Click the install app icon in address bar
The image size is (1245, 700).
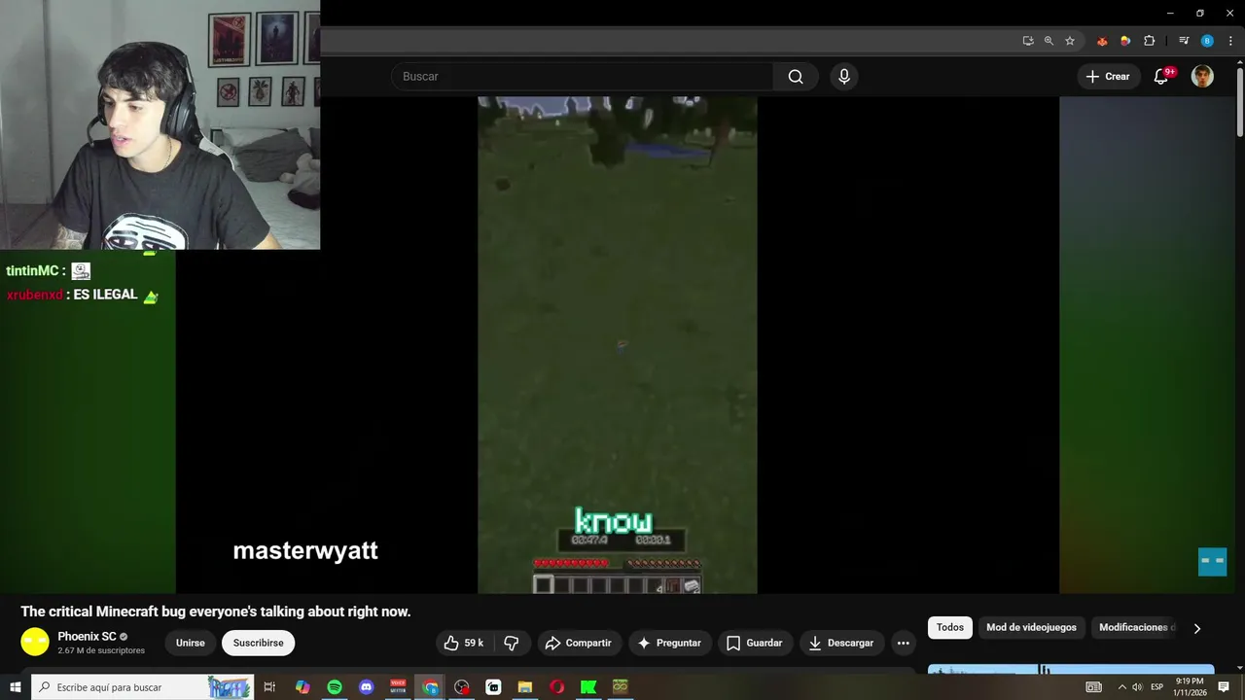(x=1028, y=41)
